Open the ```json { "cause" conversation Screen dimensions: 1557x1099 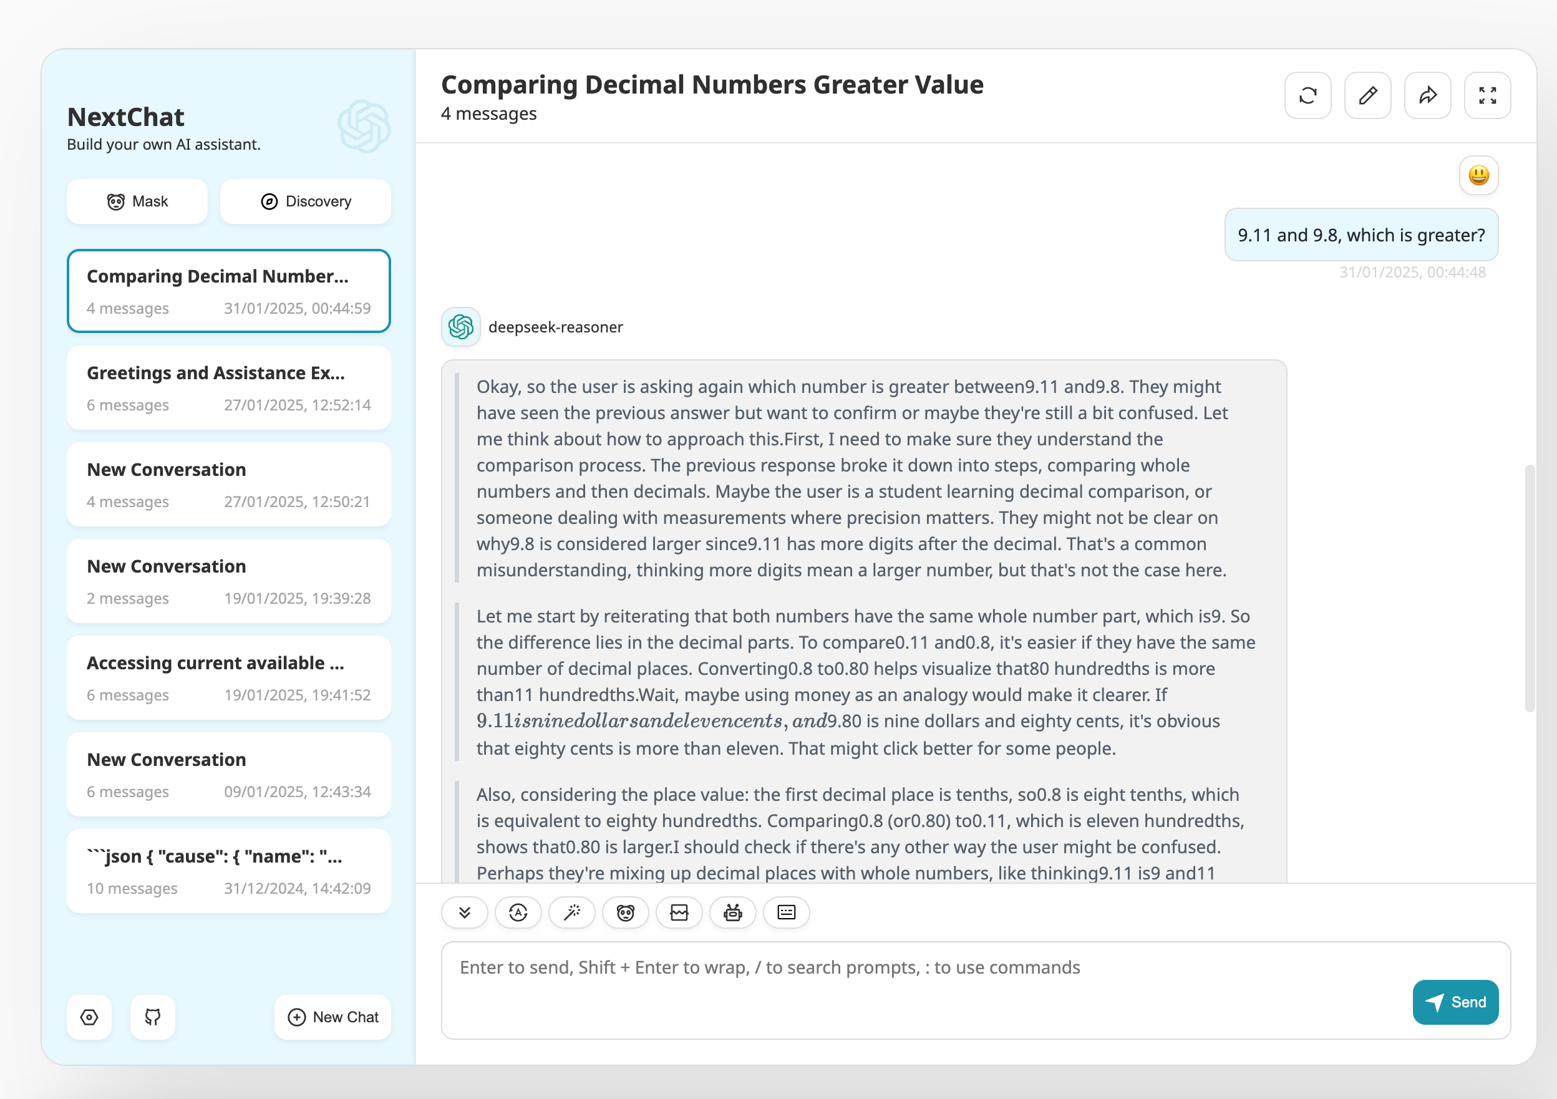pos(228,871)
